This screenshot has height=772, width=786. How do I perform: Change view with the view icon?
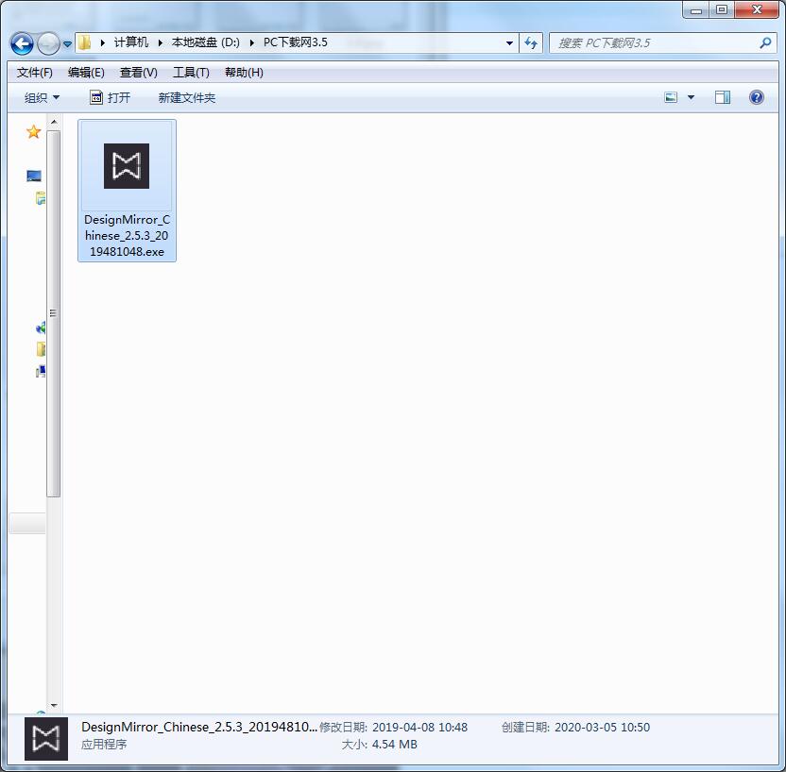(x=671, y=97)
